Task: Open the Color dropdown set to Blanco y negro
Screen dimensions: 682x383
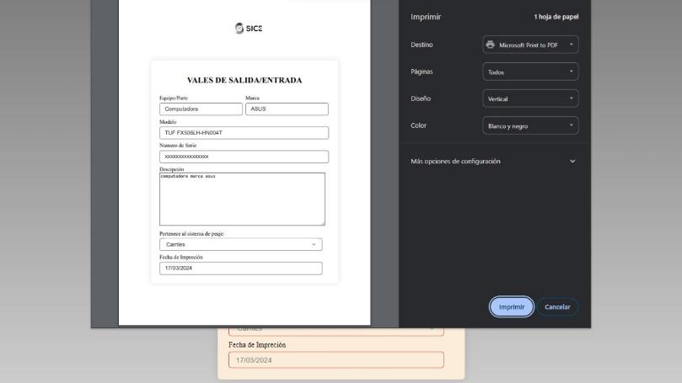Action: (530, 125)
